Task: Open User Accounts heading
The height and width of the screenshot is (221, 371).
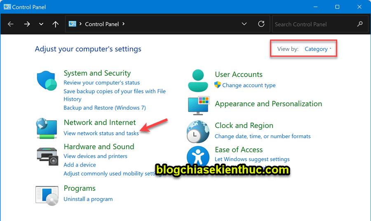Action: click(239, 74)
